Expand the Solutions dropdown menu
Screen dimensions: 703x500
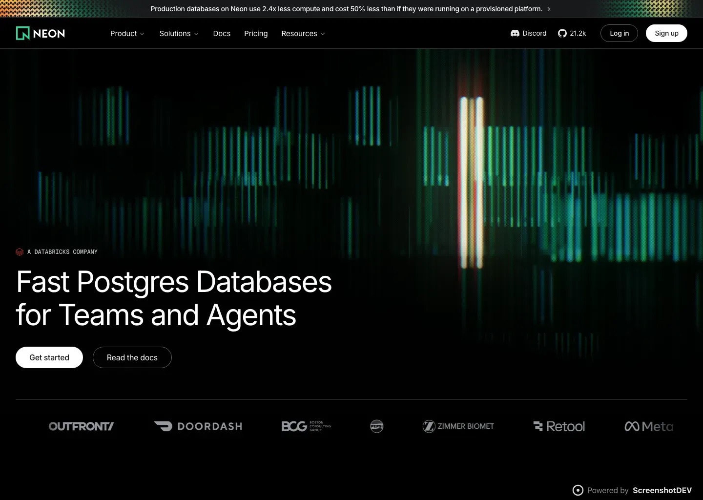point(179,33)
